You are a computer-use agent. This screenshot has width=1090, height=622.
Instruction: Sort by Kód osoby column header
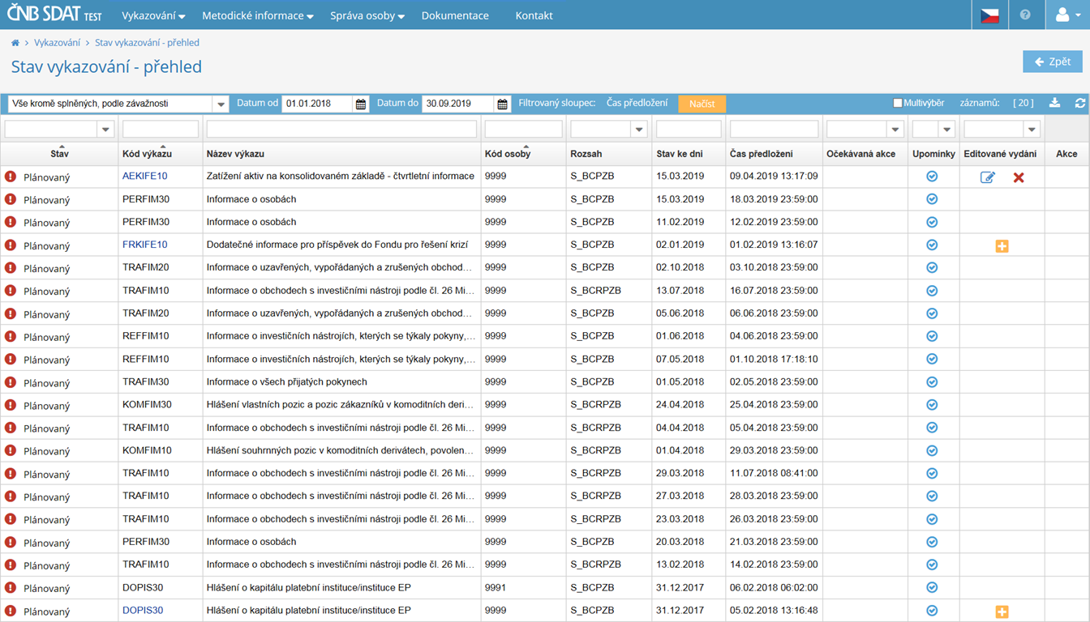point(508,153)
